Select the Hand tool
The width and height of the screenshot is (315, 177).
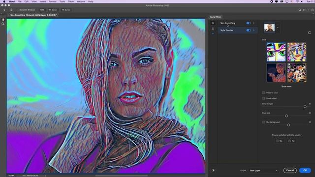pyautogui.click(x=3, y=20)
